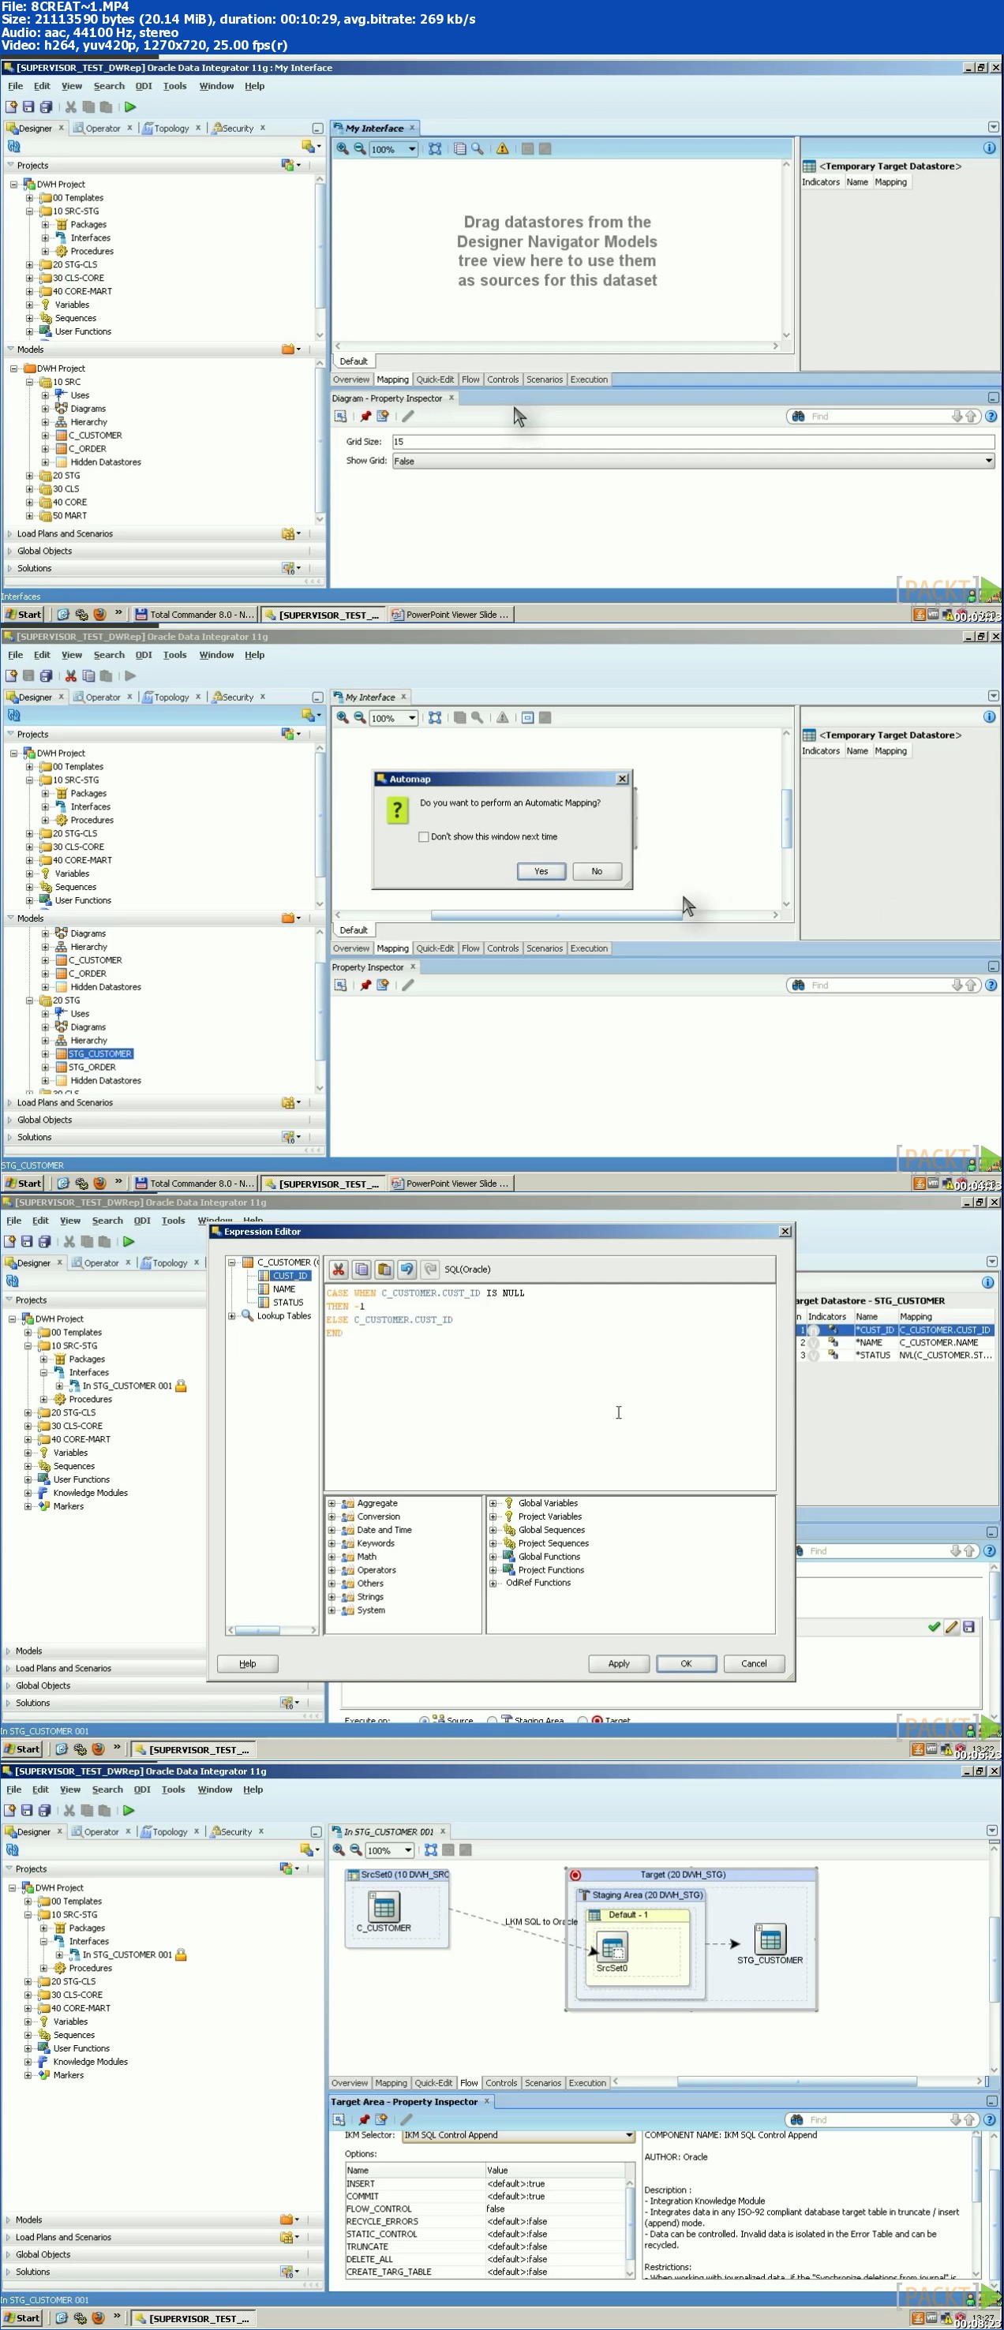Click the Find-next down arrow in Target Area - Property Inspector
Screen dimensions: 1004x2330
coord(955,2119)
